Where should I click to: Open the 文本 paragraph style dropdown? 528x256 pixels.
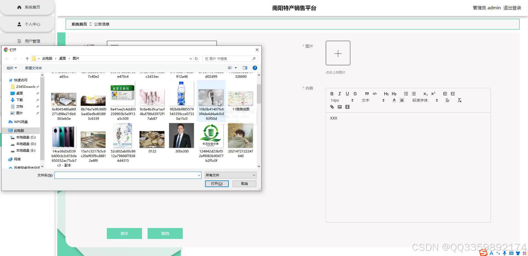(373, 100)
